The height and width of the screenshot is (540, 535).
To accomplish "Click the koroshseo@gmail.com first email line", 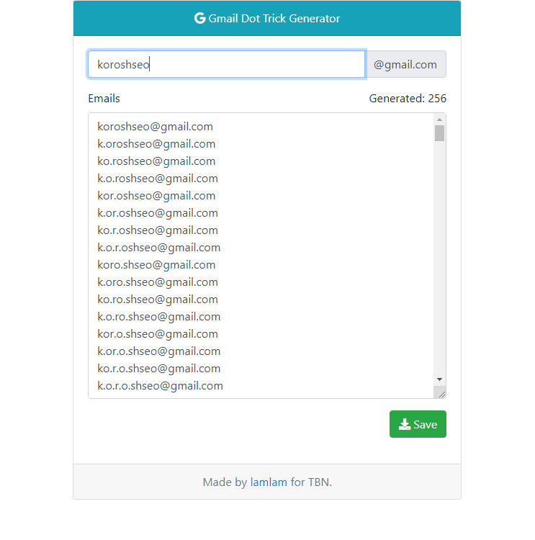I will (x=155, y=127).
